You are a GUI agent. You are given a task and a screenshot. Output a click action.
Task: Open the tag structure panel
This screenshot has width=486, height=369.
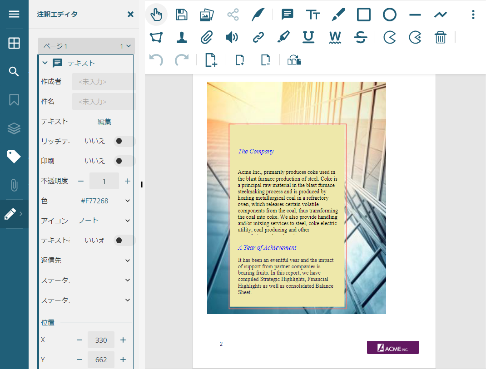(14, 157)
